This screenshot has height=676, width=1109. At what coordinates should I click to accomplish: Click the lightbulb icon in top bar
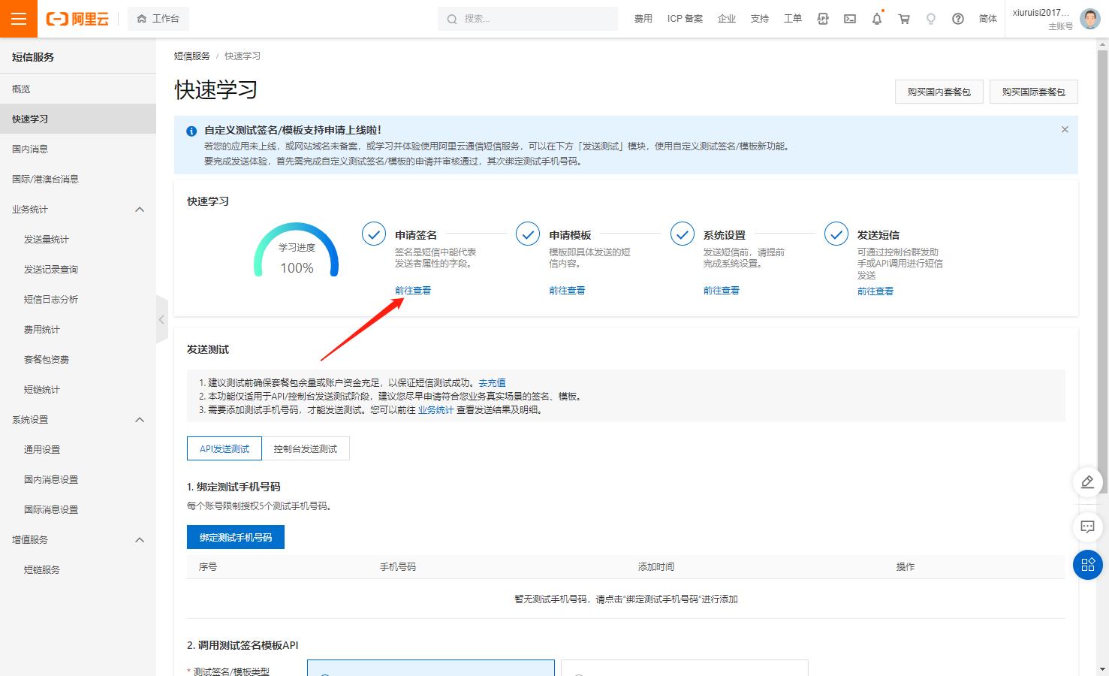(x=930, y=18)
